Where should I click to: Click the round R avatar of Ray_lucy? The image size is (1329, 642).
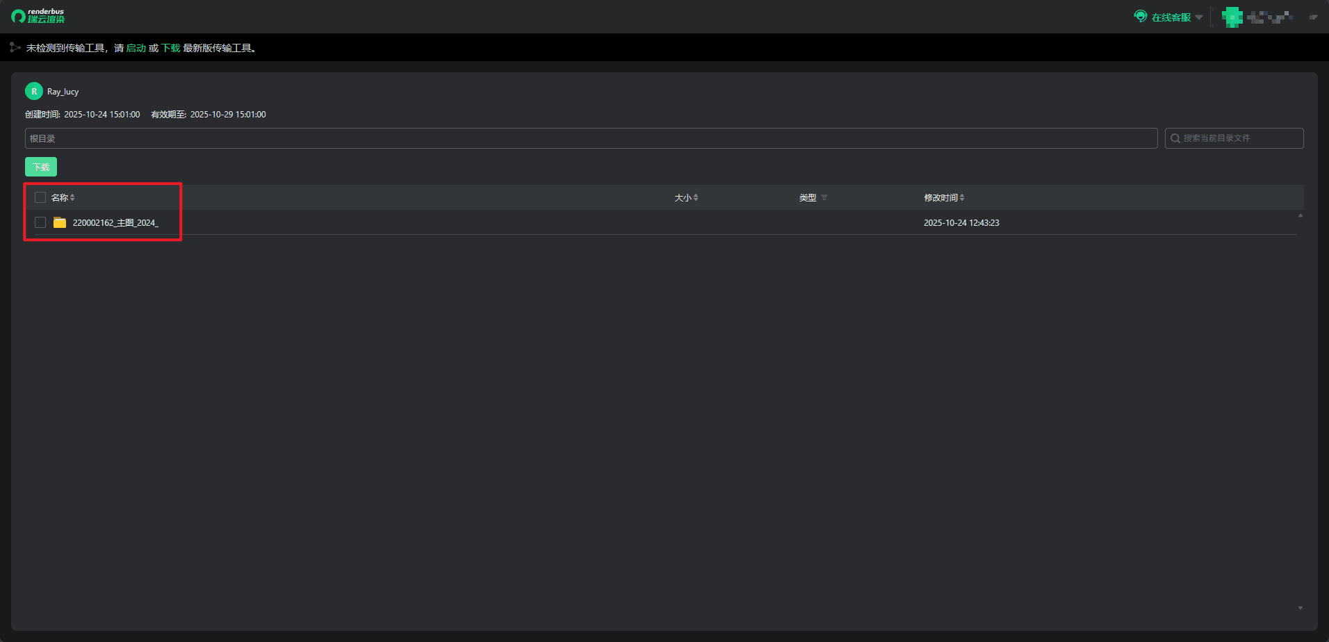(x=33, y=91)
